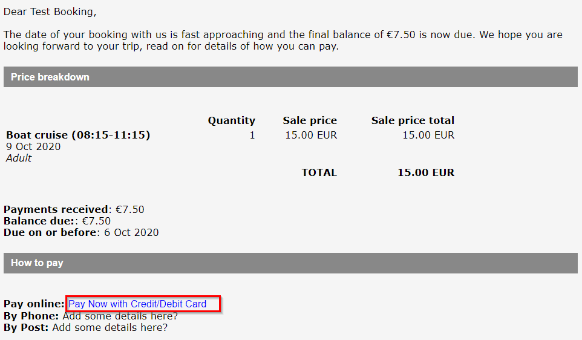The image size is (582, 340).
Task: Click the By Post label
Action: click(26, 328)
